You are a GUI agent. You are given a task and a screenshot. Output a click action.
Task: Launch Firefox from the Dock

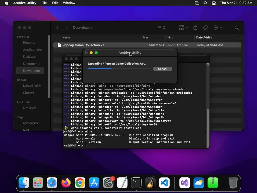[x=66, y=183]
